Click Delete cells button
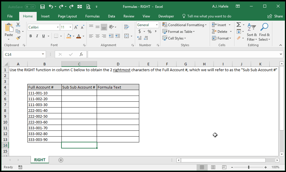This screenshot has height=172, width=286. 220,31
